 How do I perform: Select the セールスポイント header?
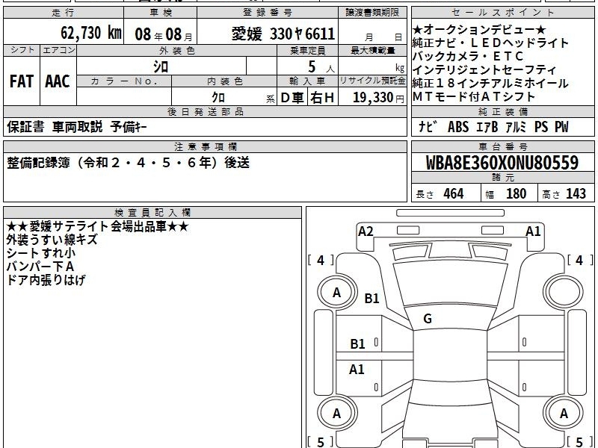pos(502,13)
